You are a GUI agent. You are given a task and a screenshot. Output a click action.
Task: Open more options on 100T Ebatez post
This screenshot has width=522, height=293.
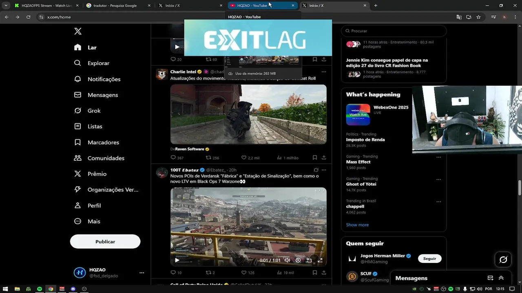324,170
